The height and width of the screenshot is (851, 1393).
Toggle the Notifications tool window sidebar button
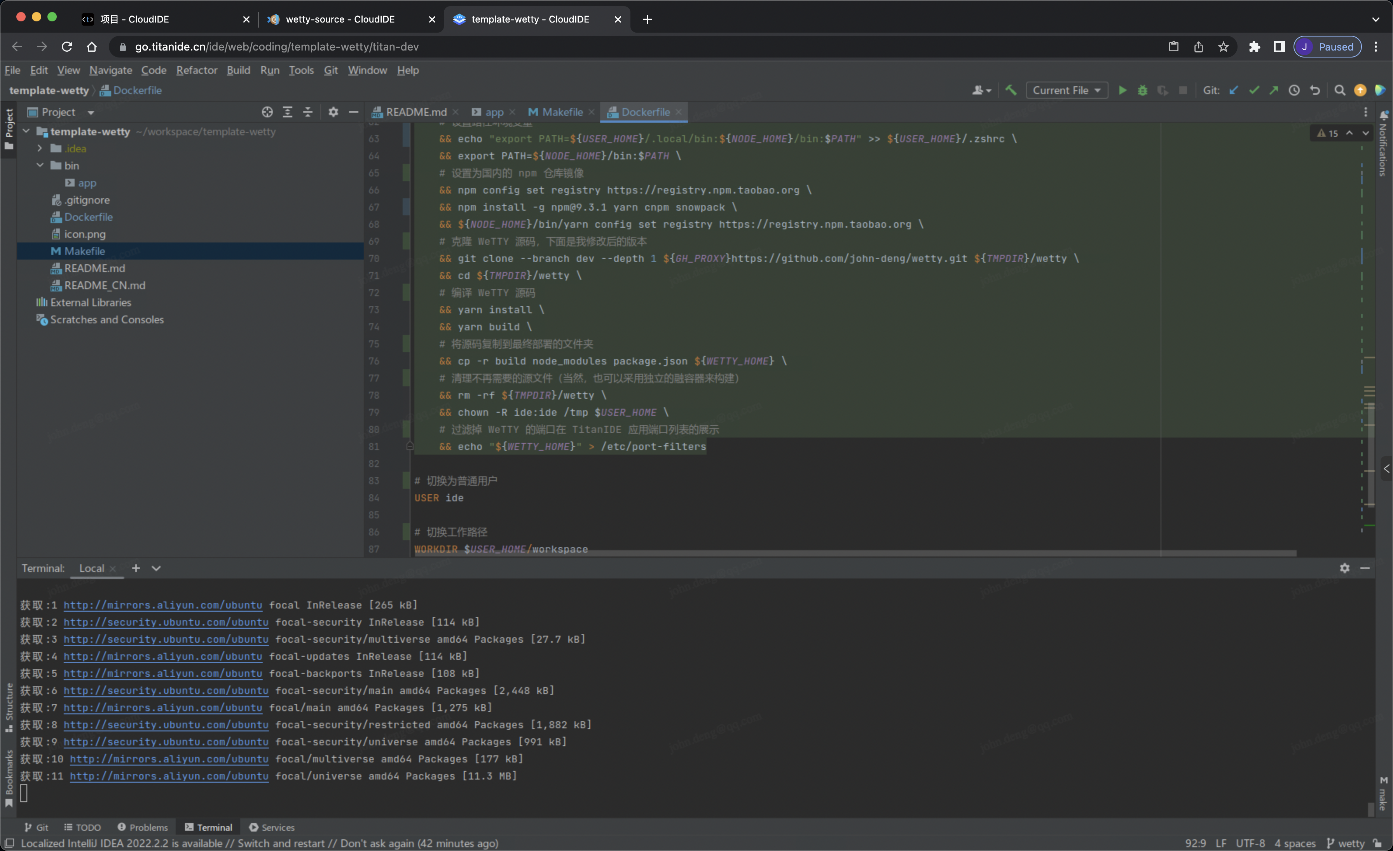[x=1383, y=144]
